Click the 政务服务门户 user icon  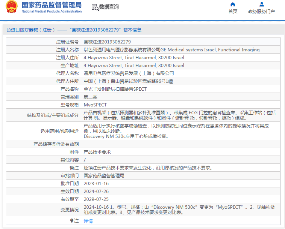click(262, 4)
